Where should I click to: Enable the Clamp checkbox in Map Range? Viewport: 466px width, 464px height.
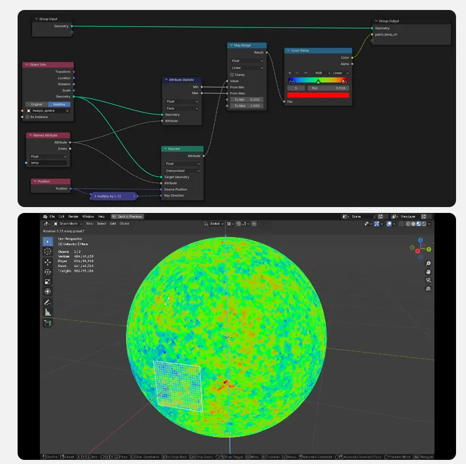click(233, 74)
